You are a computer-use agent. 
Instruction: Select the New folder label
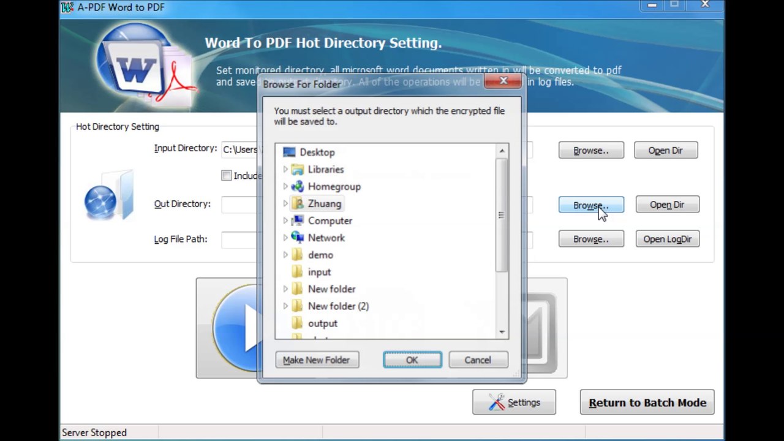pyautogui.click(x=332, y=289)
